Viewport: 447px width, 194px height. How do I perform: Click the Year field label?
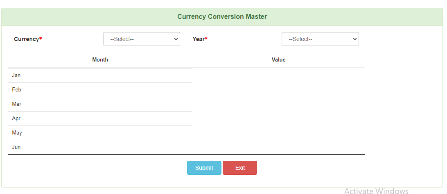[x=199, y=39]
